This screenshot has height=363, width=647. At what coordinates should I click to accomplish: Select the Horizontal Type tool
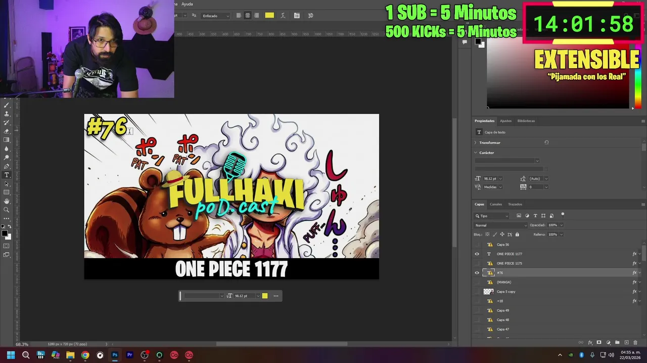(7, 175)
